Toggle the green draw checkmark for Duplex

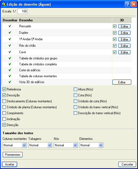10,32
